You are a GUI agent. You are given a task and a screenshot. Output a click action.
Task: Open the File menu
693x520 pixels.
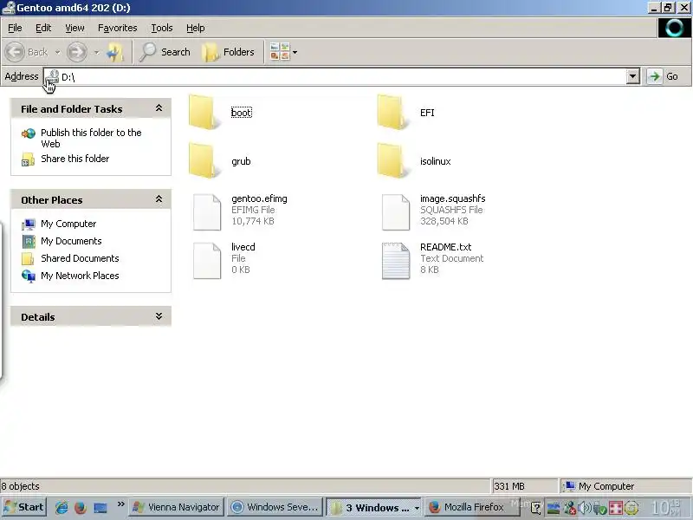[15, 28]
